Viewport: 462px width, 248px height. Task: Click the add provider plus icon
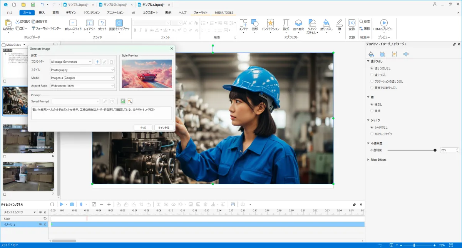point(97,62)
